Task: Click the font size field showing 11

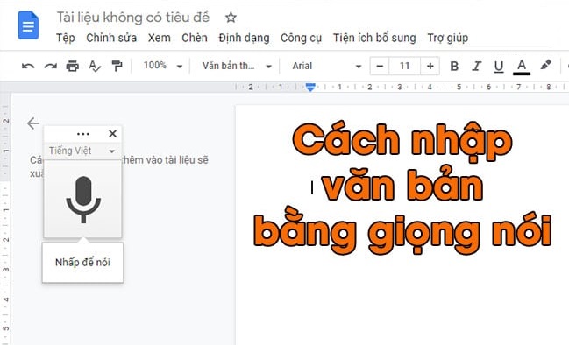Action: 405,66
